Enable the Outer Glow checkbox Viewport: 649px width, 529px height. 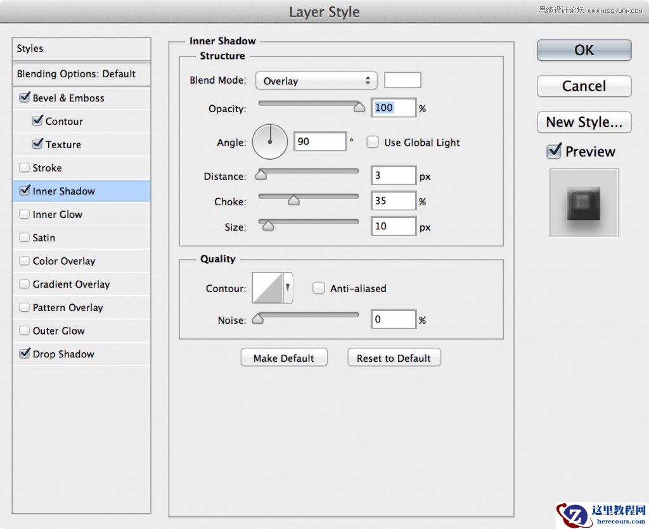25,331
